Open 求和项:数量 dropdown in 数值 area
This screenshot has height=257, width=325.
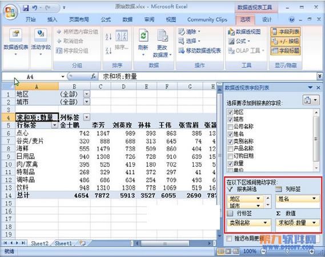314,223
